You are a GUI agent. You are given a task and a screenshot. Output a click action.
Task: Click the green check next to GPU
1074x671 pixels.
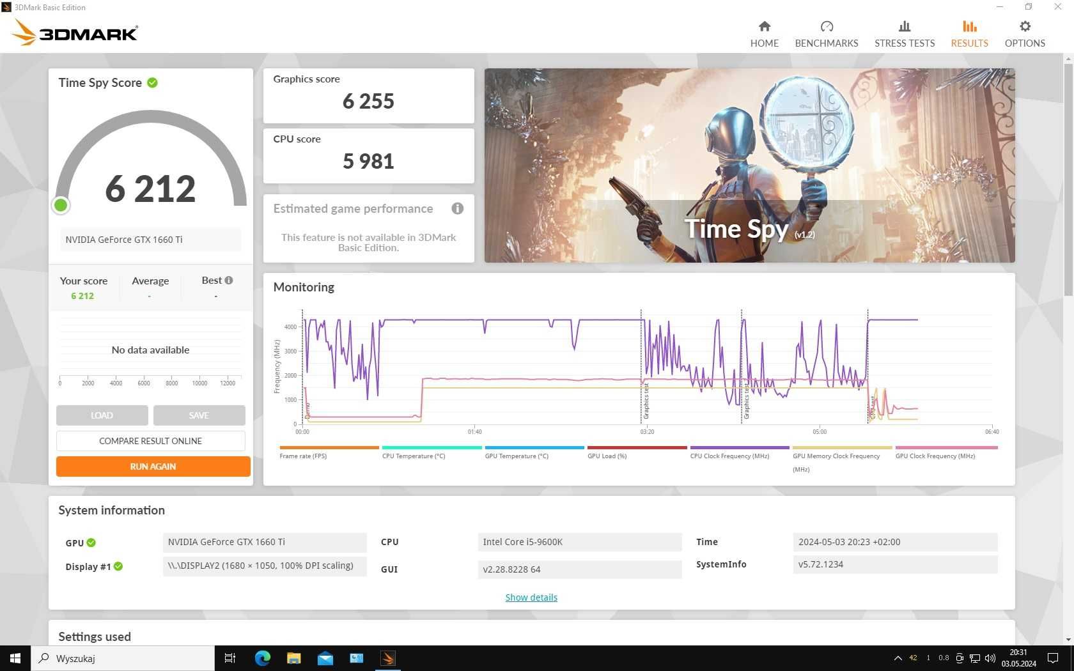tap(91, 543)
